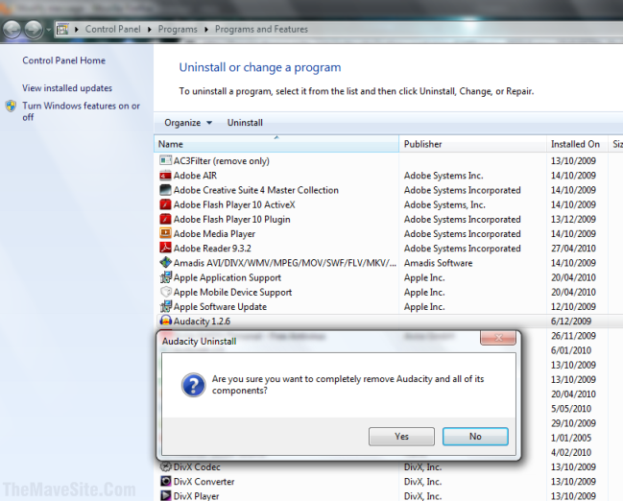Click Programs and Features breadcrumb
The width and height of the screenshot is (623, 501).
click(261, 30)
